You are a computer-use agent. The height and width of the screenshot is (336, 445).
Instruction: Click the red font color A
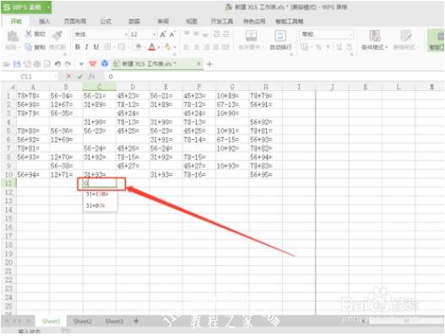(x=152, y=46)
